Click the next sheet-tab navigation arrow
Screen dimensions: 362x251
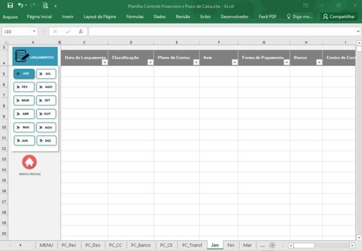[21, 245]
